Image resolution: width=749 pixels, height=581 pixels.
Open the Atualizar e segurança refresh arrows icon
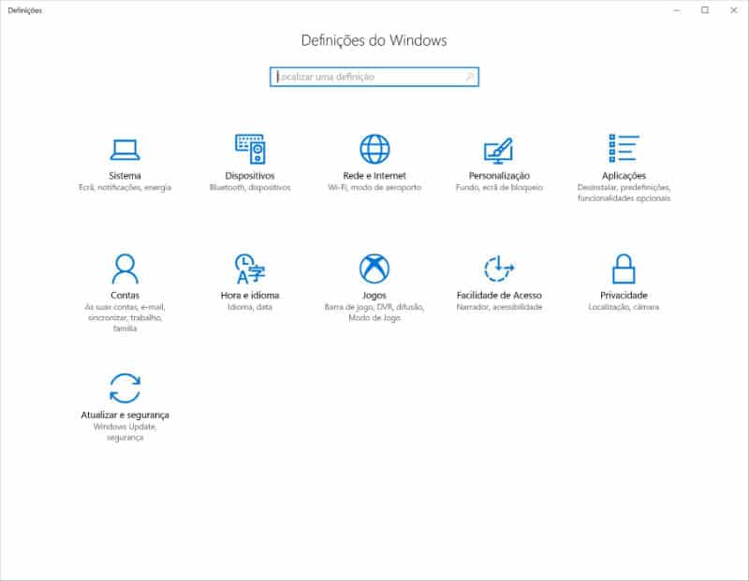(125, 388)
